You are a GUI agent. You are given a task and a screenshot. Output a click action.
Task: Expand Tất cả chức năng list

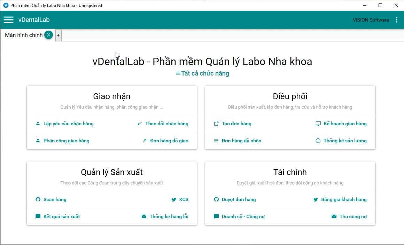point(202,73)
